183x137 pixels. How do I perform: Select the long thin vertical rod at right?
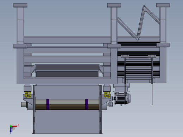[152, 81]
